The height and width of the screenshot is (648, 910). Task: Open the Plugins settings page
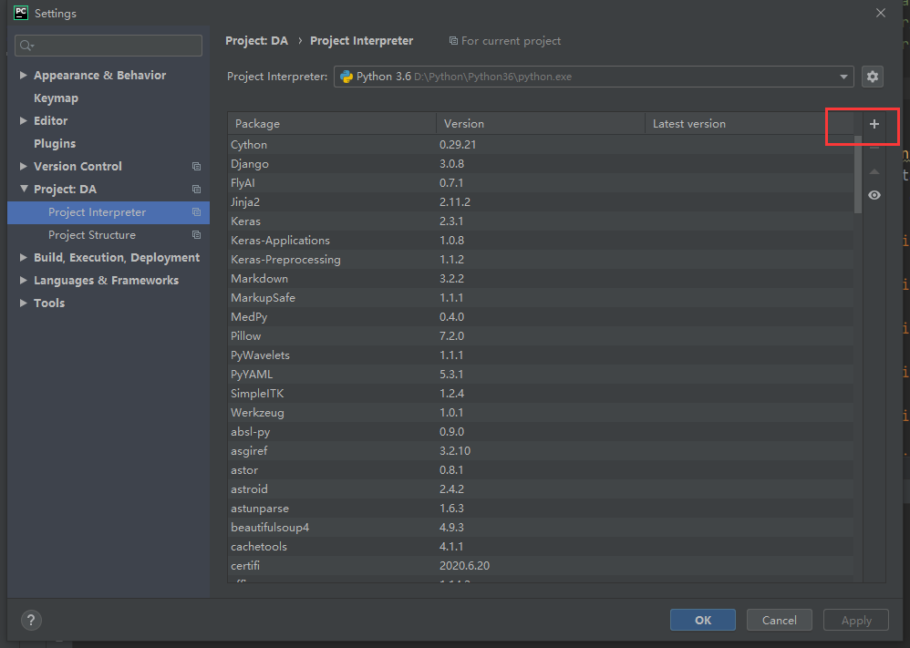pos(55,144)
